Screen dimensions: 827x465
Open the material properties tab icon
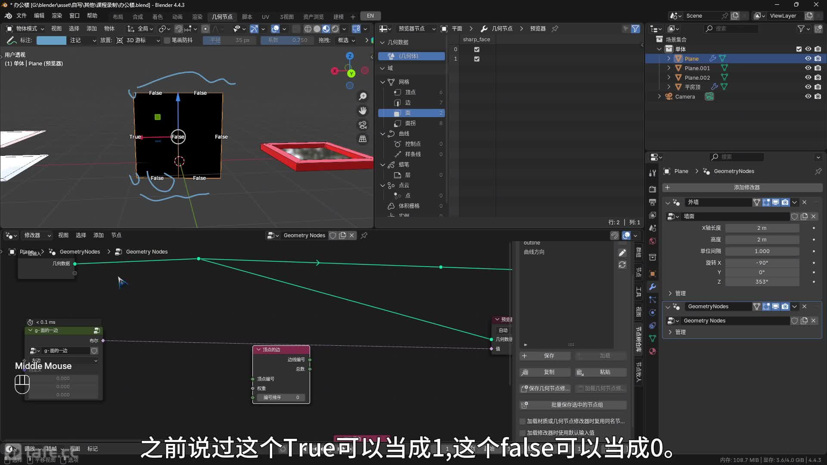click(x=652, y=351)
